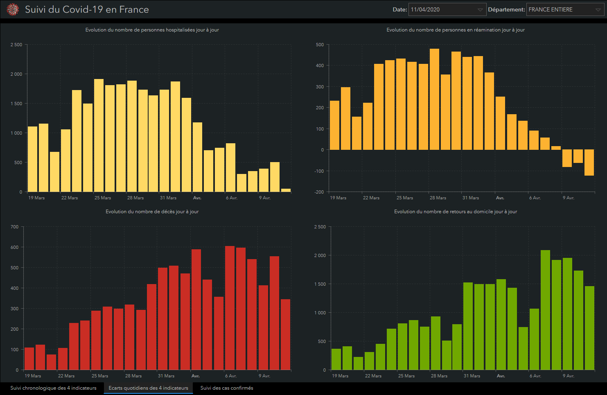
Task: Open the Date dropdown arrow
Action: pyautogui.click(x=480, y=10)
